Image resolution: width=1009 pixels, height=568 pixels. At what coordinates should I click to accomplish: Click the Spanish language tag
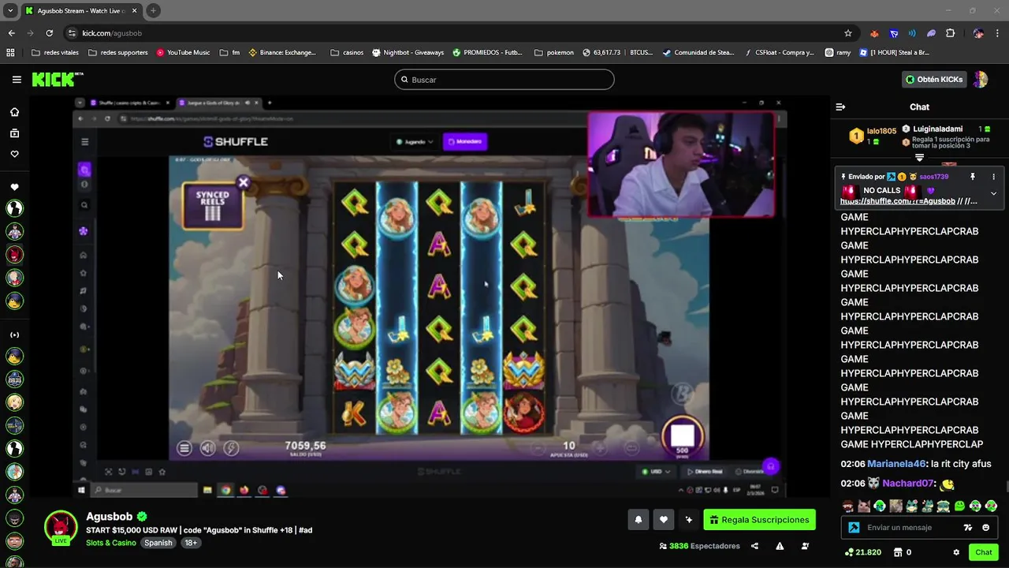[x=158, y=543]
